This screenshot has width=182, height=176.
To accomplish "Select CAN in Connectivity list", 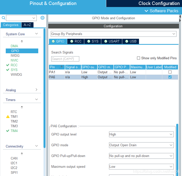I will (x=14, y=158).
